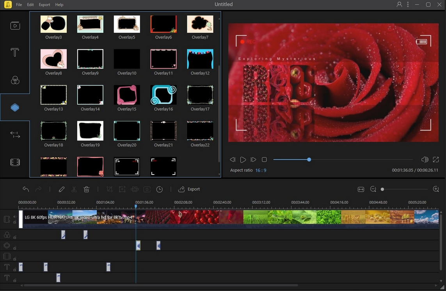Click the preview volume speaker icon

click(x=425, y=160)
